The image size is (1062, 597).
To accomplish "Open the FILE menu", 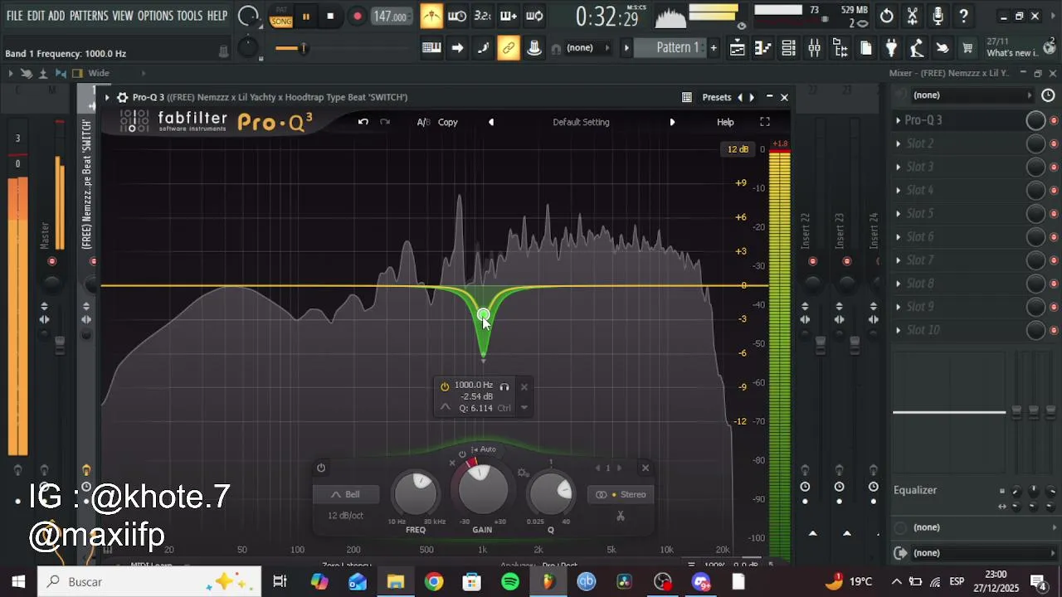I will pos(14,16).
